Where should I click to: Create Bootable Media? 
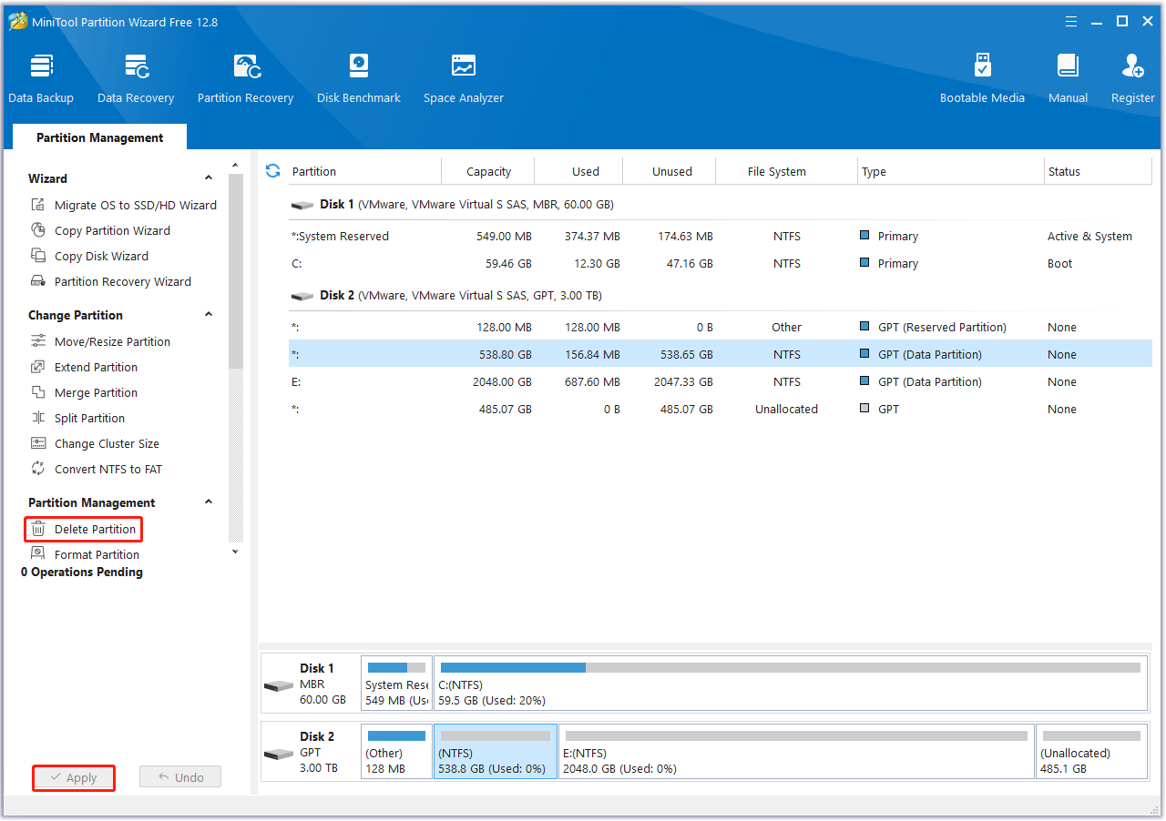point(982,79)
